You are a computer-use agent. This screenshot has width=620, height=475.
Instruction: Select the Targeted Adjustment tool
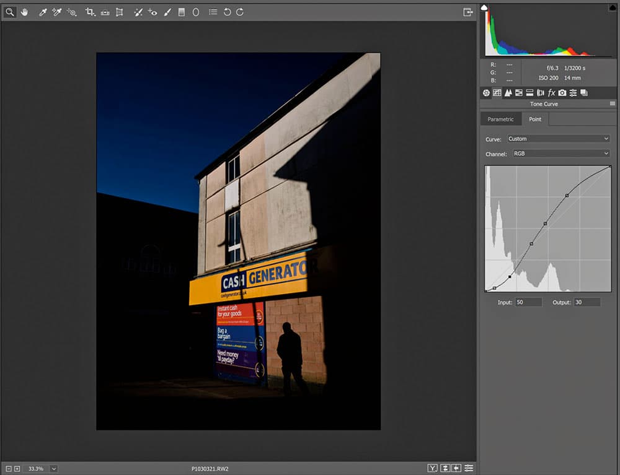(x=71, y=12)
